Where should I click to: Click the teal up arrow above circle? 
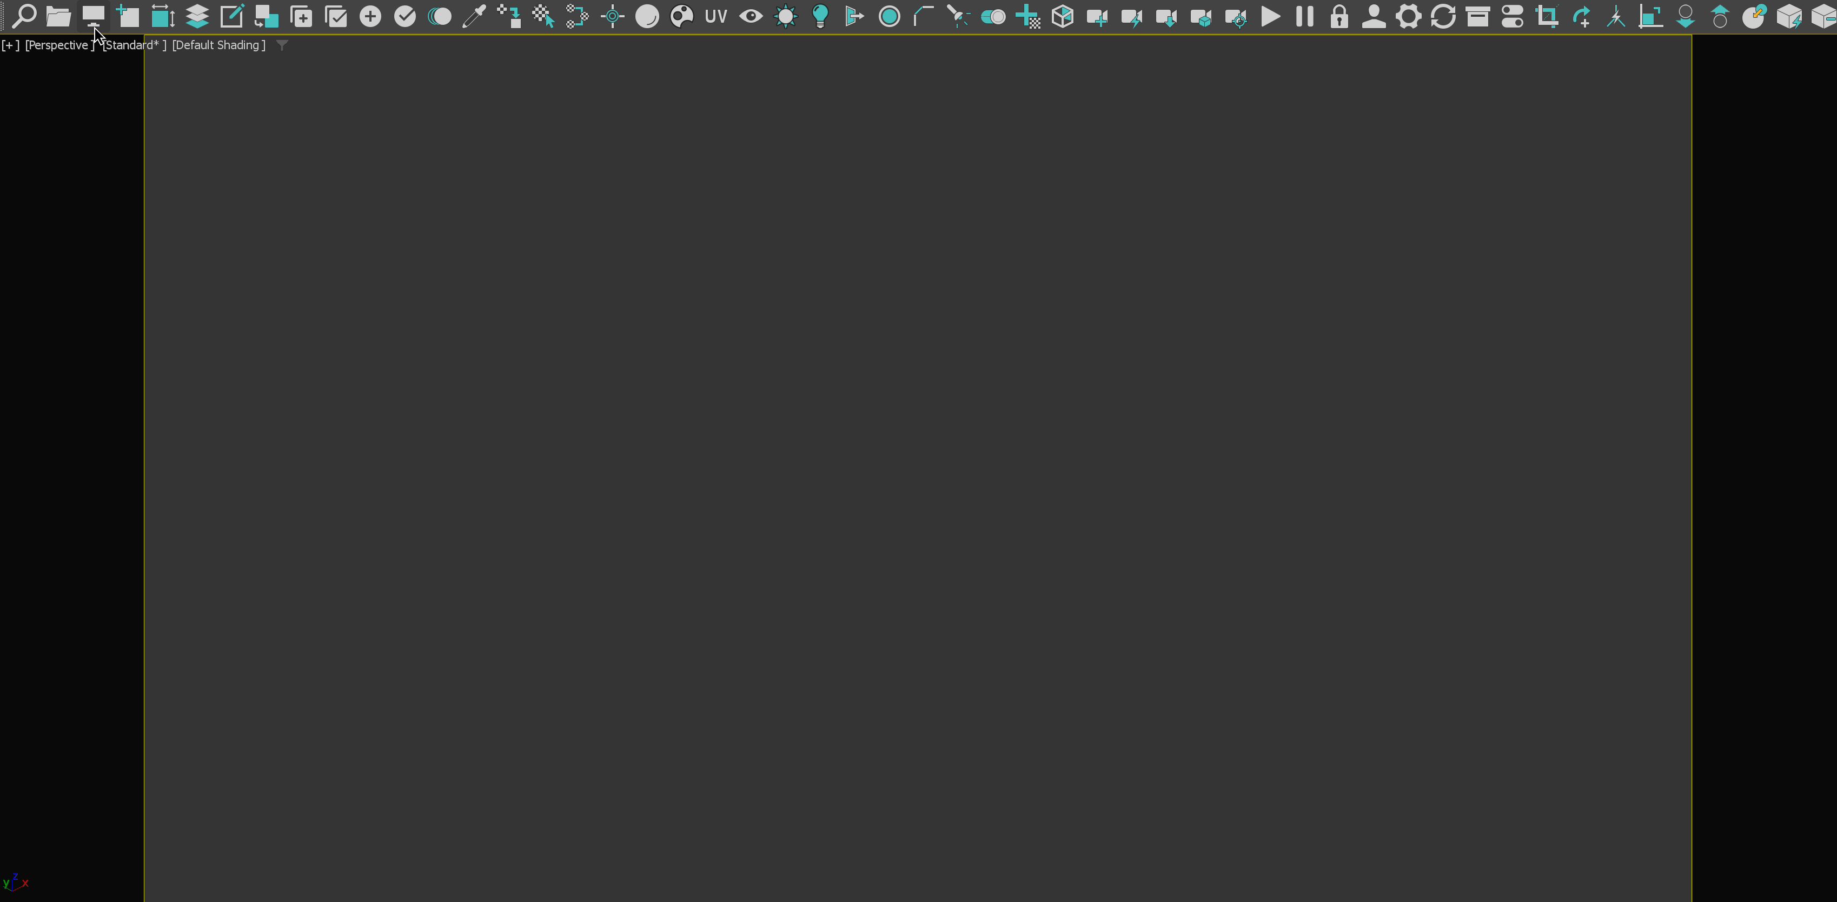[x=1720, y=16]
